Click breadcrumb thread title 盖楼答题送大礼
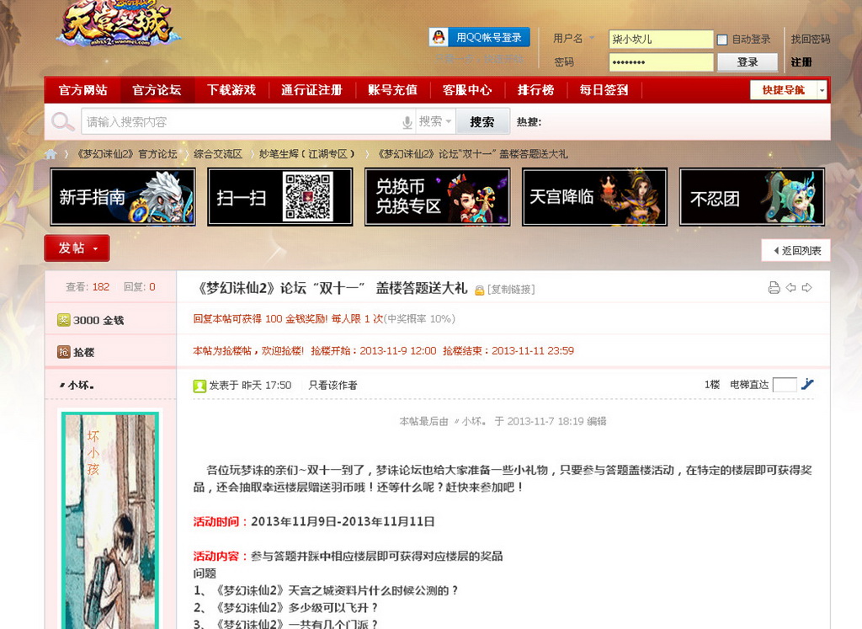Viewport: 862px width, 629px height. coord(473,154)
